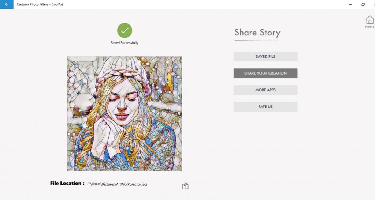Go back using the blue arrow
Viewport: 375px width, 200px height.
(7, 4)
